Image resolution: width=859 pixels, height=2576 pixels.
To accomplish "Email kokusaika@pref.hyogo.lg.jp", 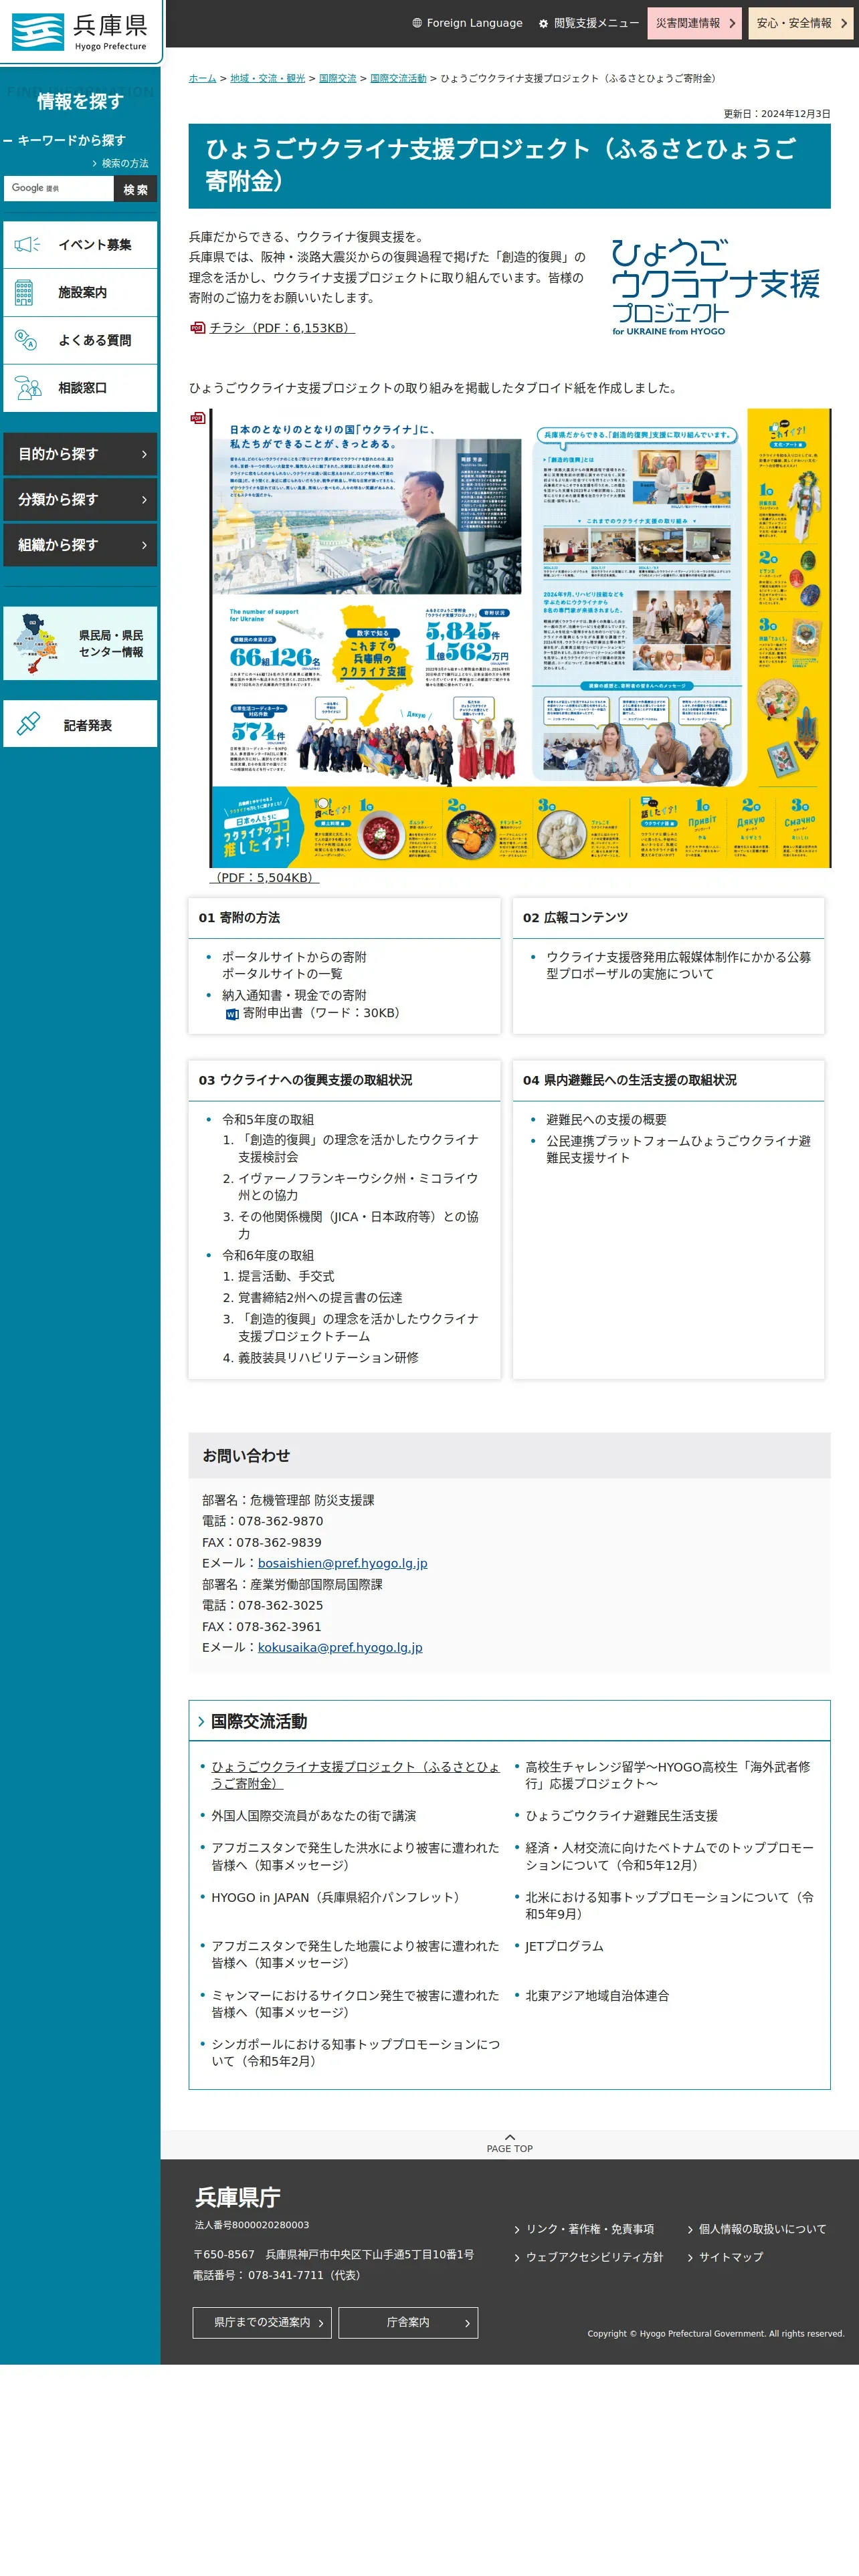I will pos(340,1647).
